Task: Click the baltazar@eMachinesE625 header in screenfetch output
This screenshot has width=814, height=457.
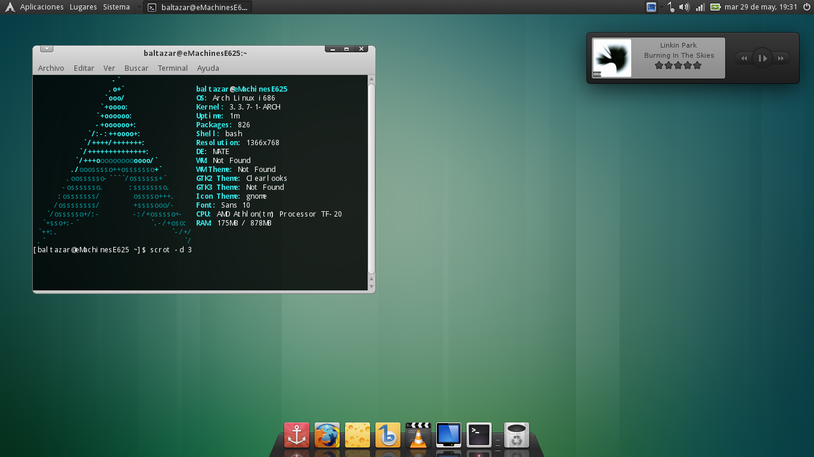Action: [242, 89]
